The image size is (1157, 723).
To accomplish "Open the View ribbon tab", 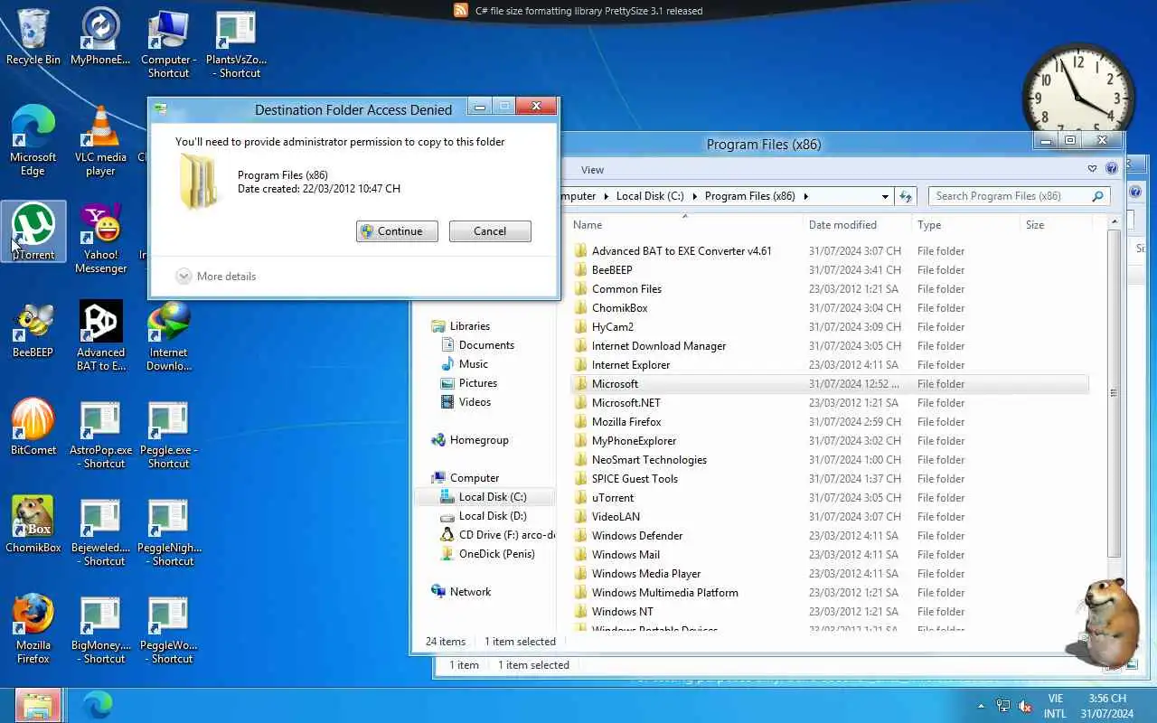I will pyautogui.click(x=592, y=170).
